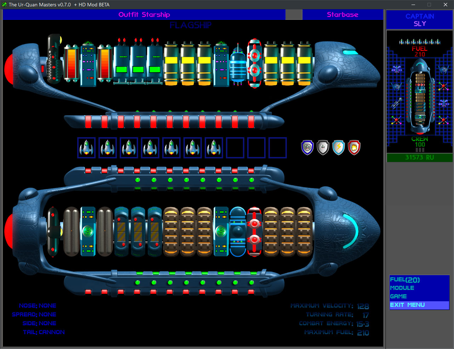Image resolution: width=454 pixels, height=349 pixels.
Task: Pick bottom-left red orb escort ship
Action: pos(396,120)
